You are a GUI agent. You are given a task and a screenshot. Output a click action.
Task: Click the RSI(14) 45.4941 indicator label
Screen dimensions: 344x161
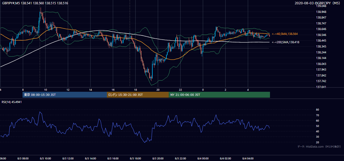click(12, 102)
